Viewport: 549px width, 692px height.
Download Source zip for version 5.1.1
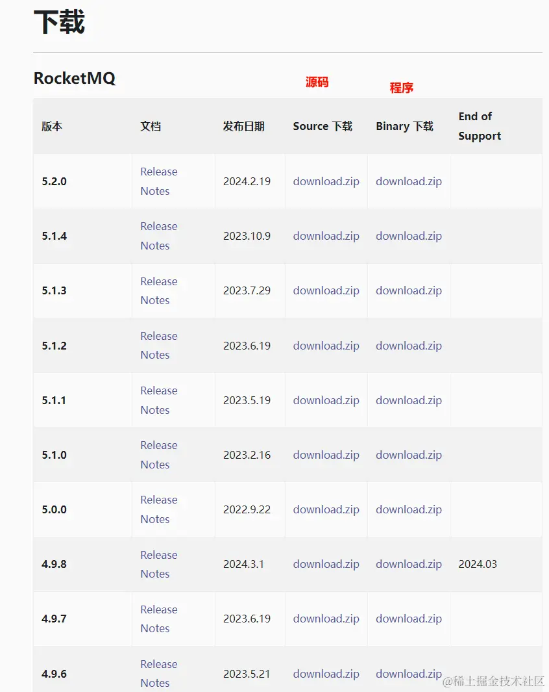click(326, 400)
